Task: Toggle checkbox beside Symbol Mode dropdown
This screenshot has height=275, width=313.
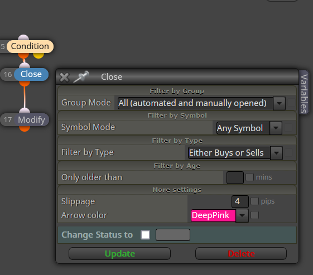Action: pos(288,128)
